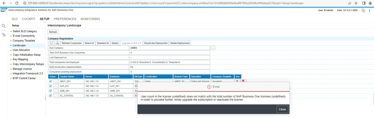Viewport: 374px width, 118px height.
Task: Click the logout icon next to the Host label
Action: tap(363, 10)
